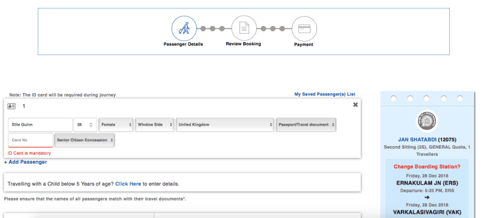Click ERNAKULAM JN (ERS) station text
The width and height of the screenshot is (485, 218).
[427, 183]
